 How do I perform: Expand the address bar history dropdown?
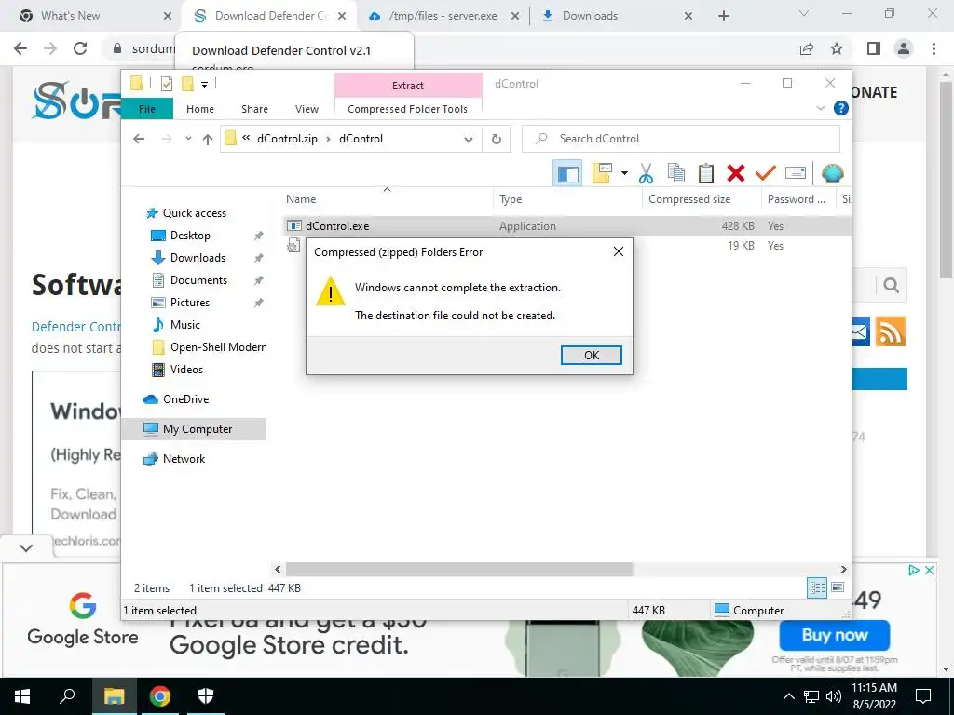tap(468, 140)
